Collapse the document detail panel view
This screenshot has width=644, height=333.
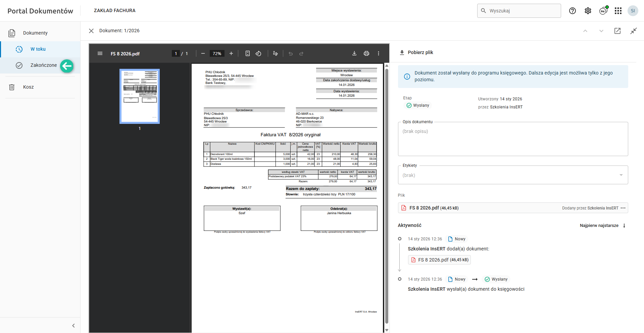[x=634, y=31]
